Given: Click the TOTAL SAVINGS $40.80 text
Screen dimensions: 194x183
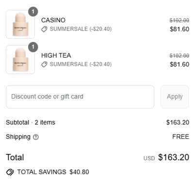Looking at the screenshot, I should pyautogui.click(x=53, y=172).
